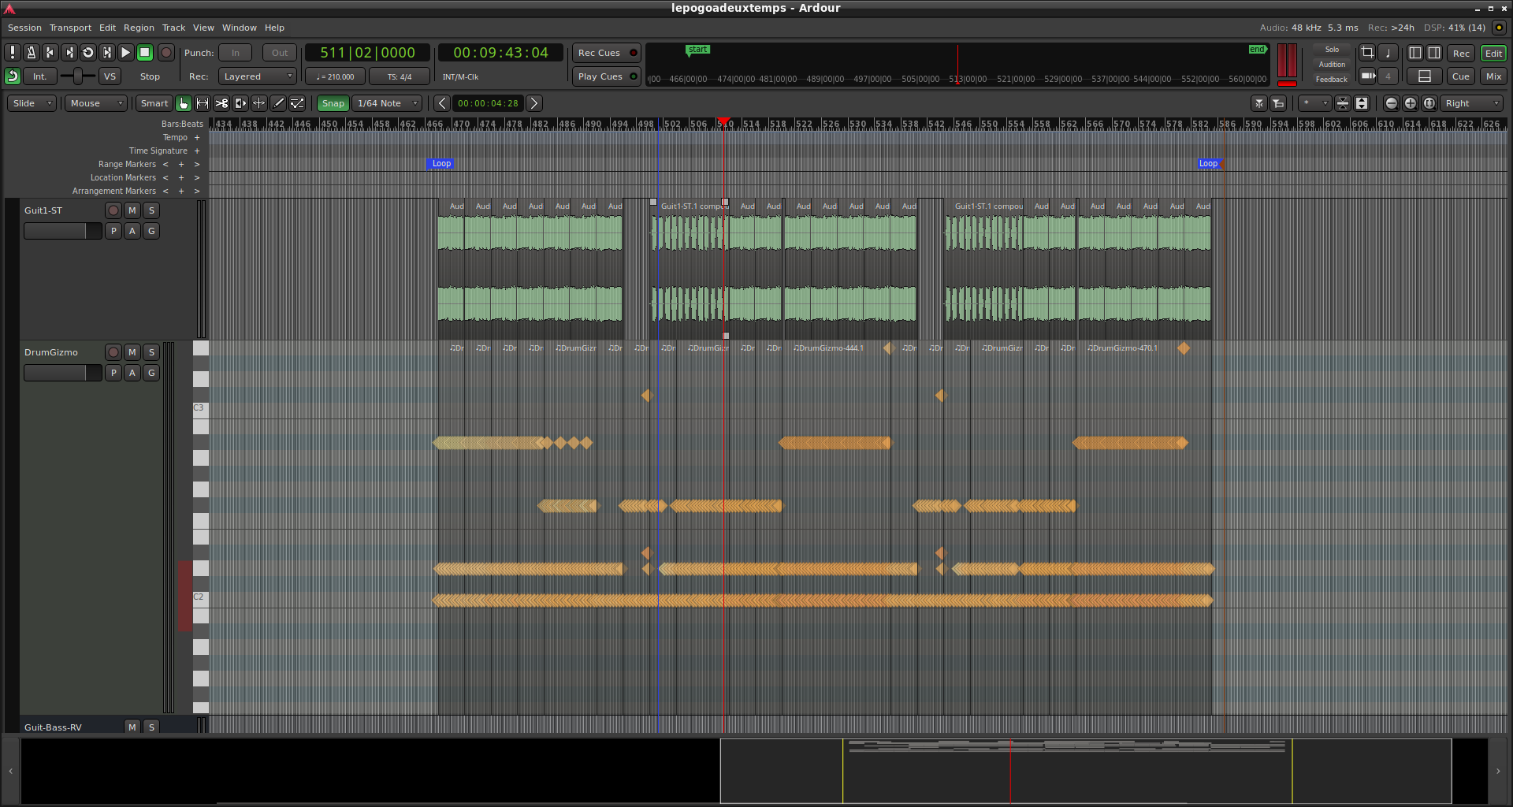
Task: Toggle the Snap button off
Action: click(x=333, y=103)
